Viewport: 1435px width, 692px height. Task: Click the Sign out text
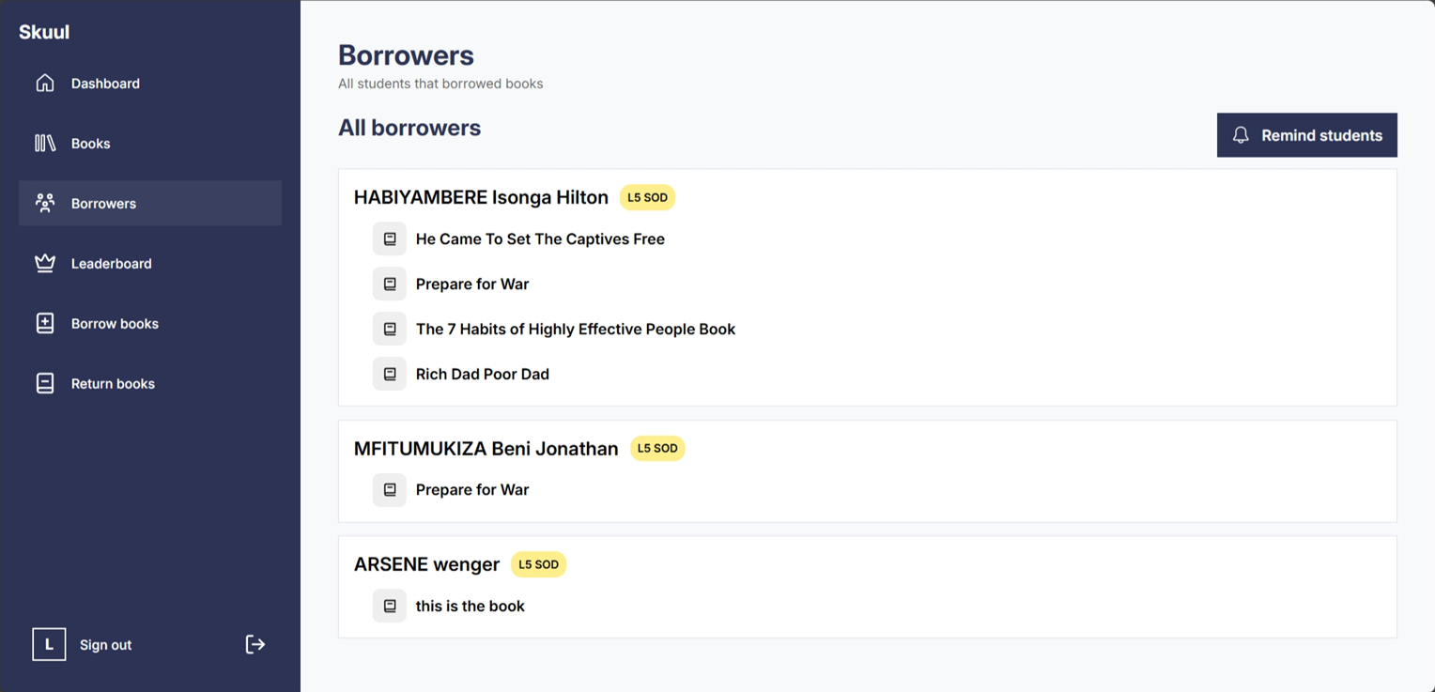coord(105,645)
